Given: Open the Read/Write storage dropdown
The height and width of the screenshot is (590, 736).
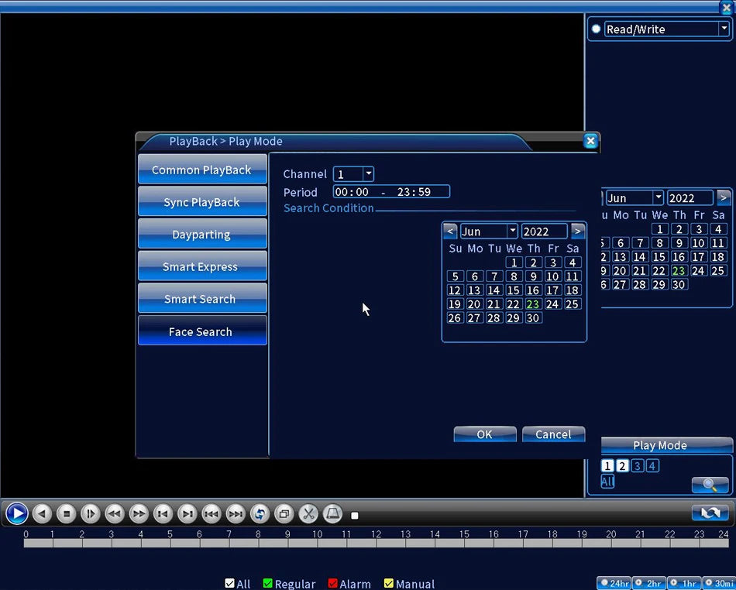Looking at the screenshot, I should pos(724,29).
